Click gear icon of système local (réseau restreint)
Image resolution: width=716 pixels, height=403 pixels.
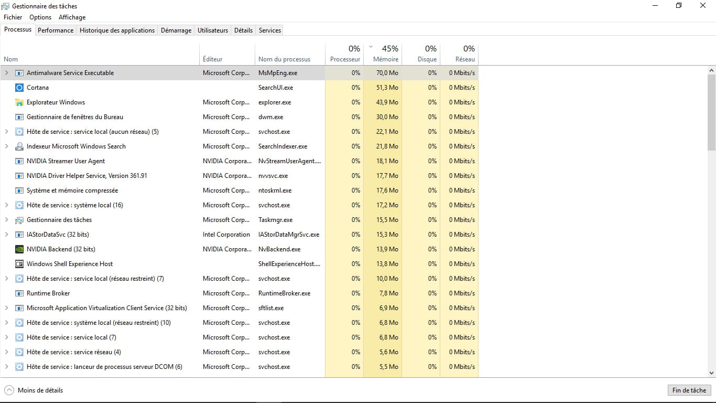[x=19, y=323]
